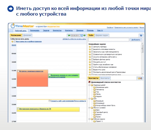
Task: Click folder icon of 'Неделя' context
Action: [x=94, y=96]
